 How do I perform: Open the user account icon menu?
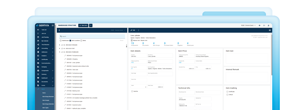click(268, 25)
